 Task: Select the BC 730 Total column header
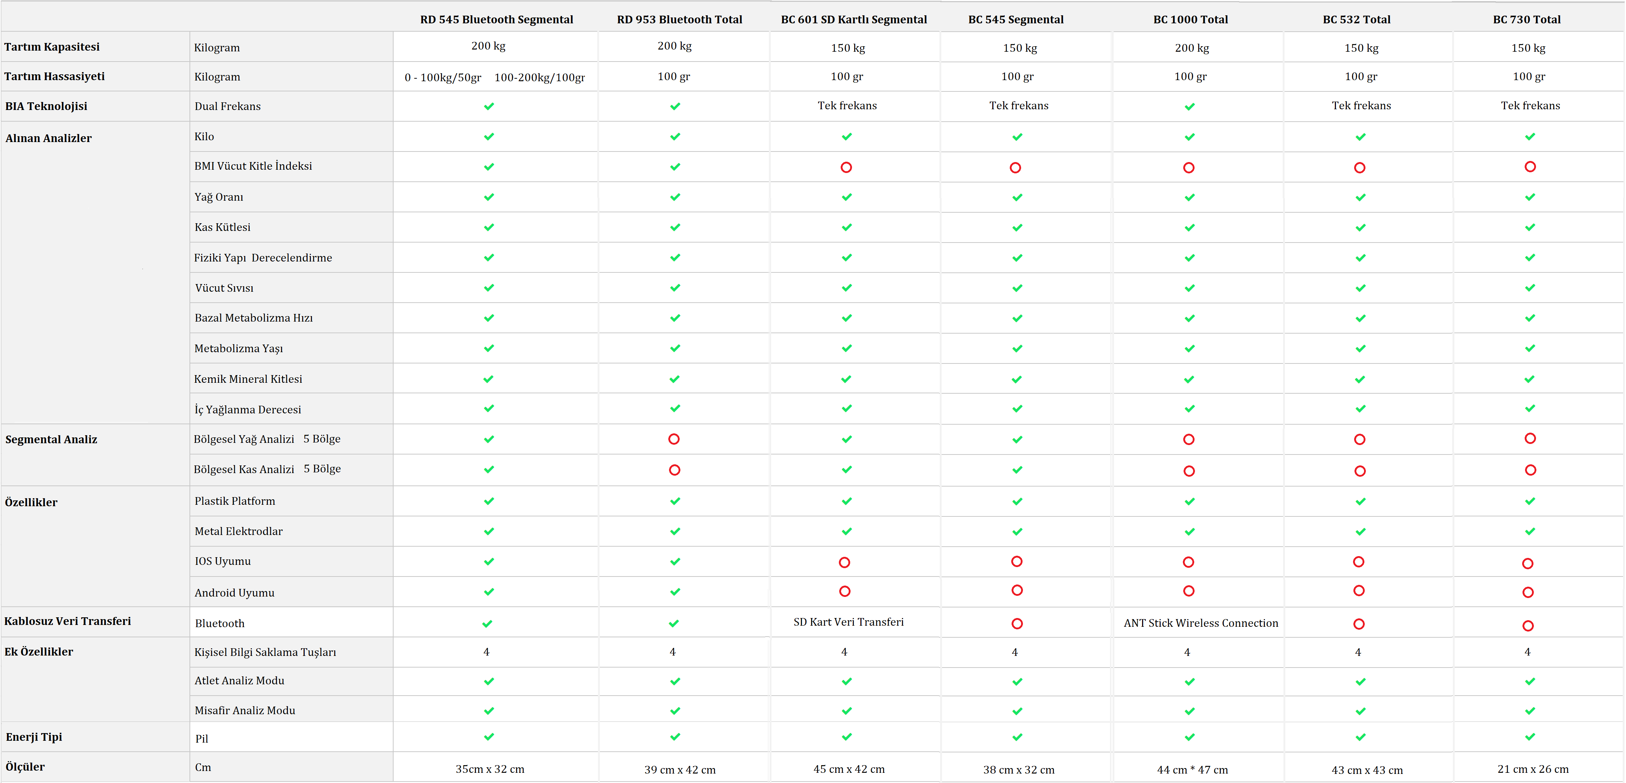(x=1526, y=20)
